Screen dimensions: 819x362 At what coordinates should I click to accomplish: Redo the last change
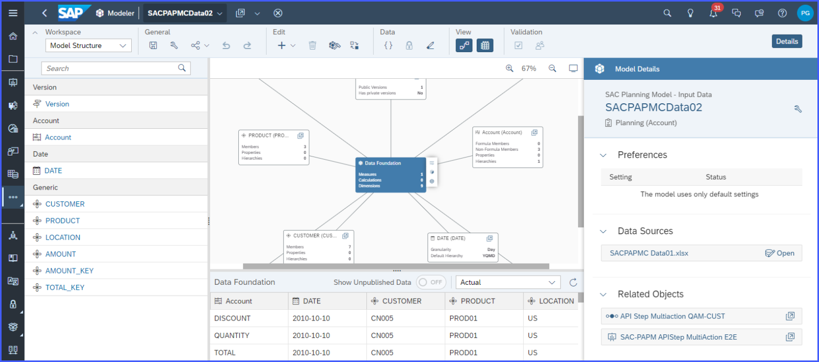247,45
